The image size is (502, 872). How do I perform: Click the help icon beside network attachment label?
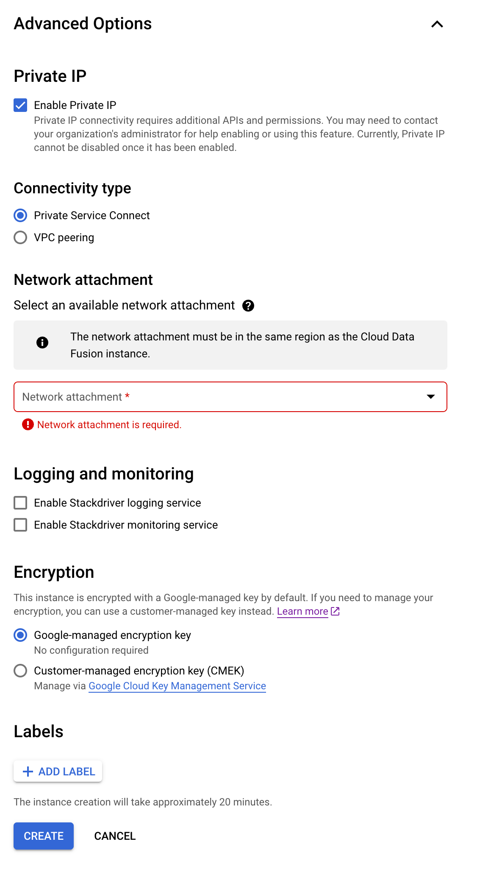pos(249,306)
